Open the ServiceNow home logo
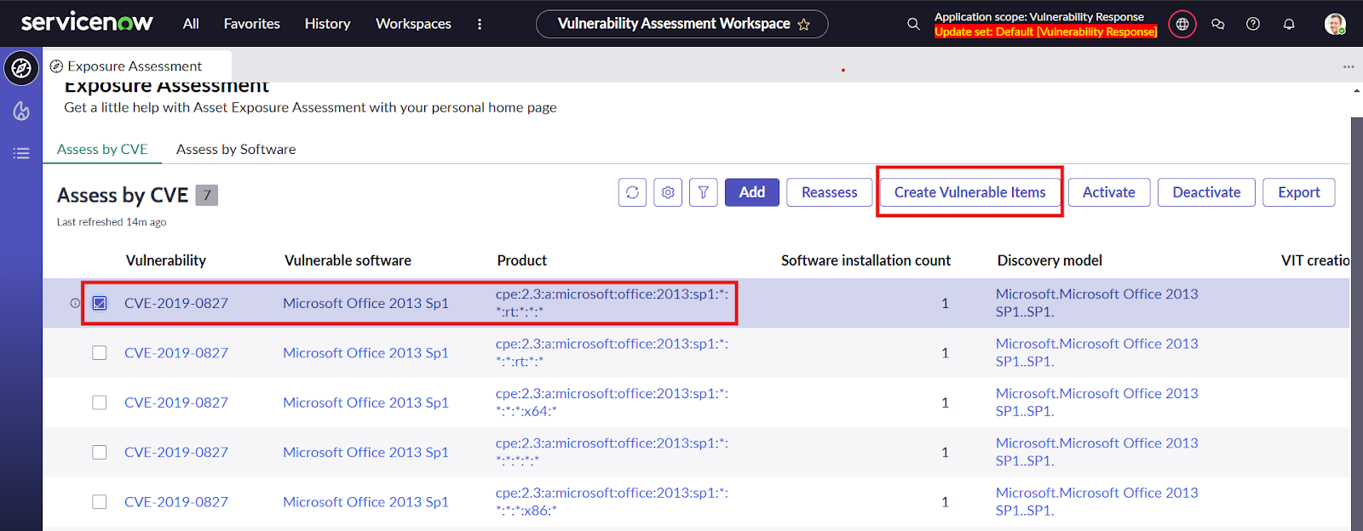1363x531 pixels. click(87, 22)
